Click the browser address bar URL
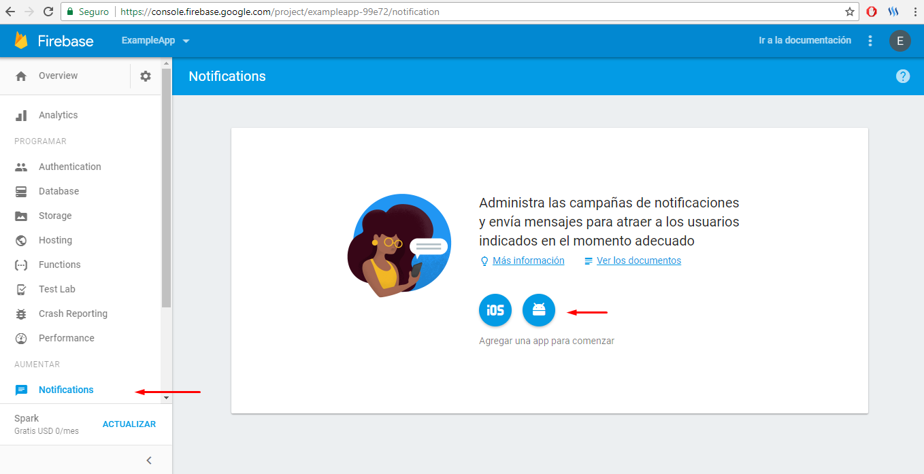The height and width of the screenshot is (474, 924). [280, 12]
